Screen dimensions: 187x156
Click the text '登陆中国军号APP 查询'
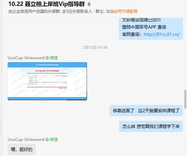(x=144, y=27)
